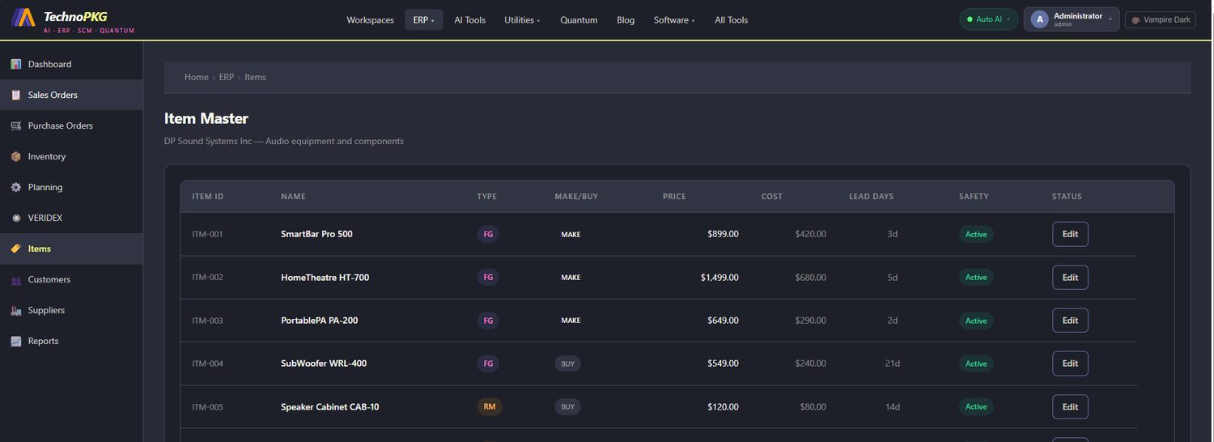Expand the Software dropdown menu

674,19
